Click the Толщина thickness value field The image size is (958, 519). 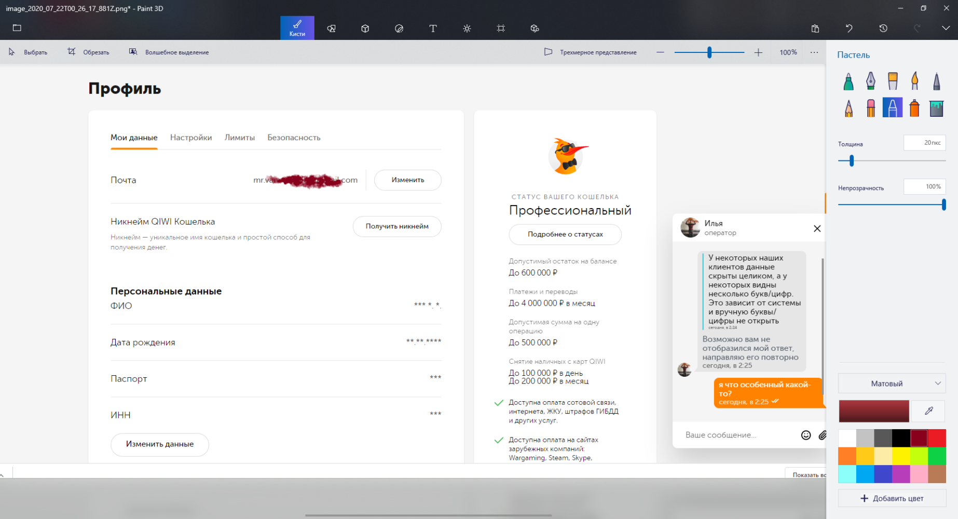[924, 143]
